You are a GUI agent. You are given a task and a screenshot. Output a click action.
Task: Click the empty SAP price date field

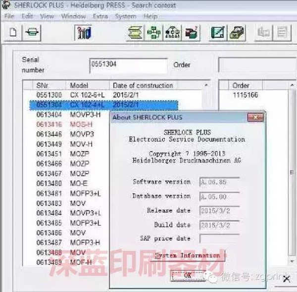220,239
